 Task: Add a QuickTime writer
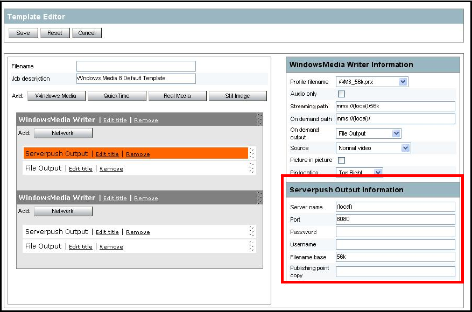click(117, 96)
